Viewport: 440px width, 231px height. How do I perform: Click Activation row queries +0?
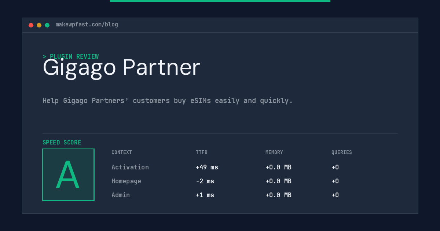(335, 167)
